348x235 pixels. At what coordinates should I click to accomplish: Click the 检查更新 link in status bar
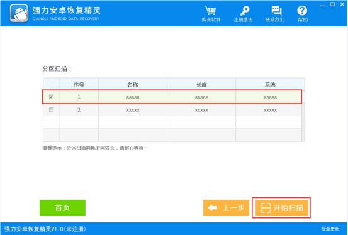coord(330,229)
